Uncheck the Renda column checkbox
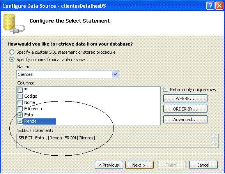The height and width of the screenshot is (174, 225). (20, 121)
